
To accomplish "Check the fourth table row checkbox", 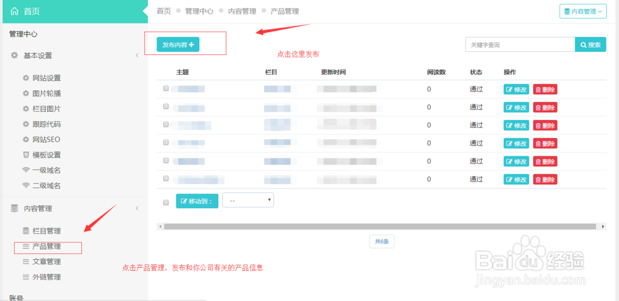I will pos(166,142).
